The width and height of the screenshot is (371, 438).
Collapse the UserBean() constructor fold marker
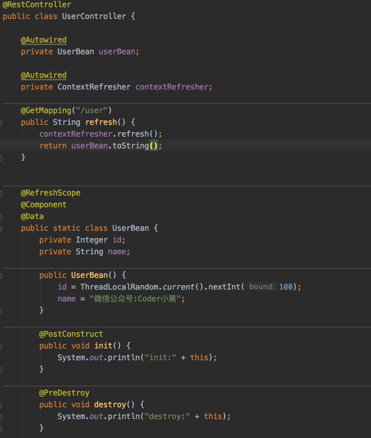tap(1, 276)
